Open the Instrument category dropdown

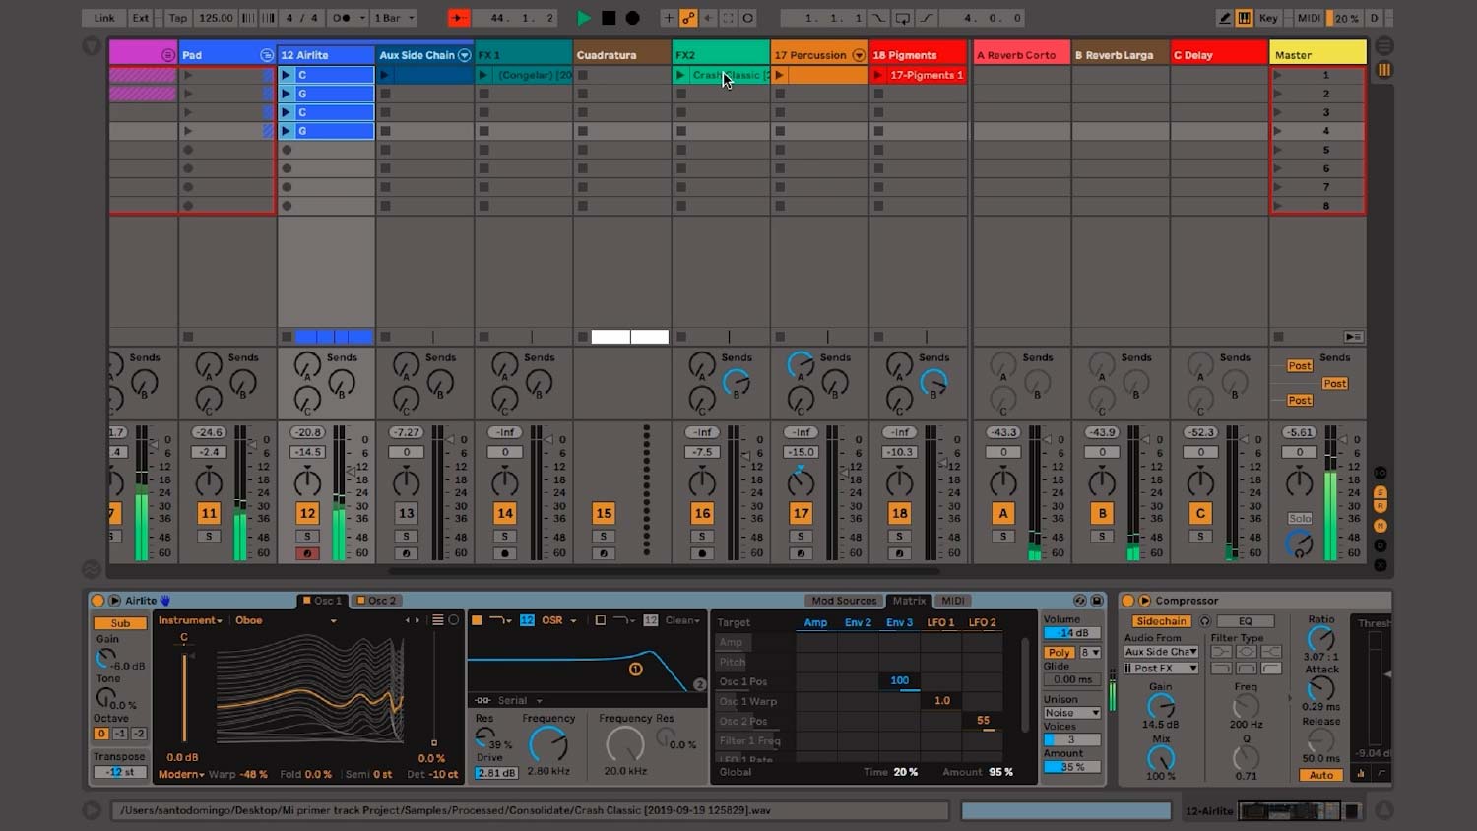click(x=191, y=620)
